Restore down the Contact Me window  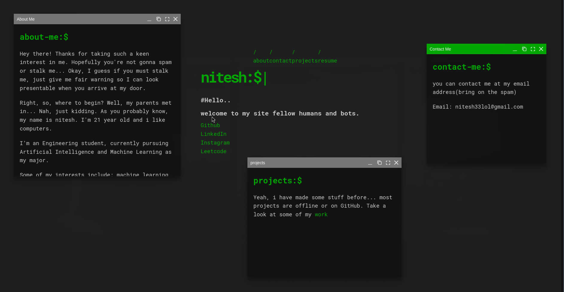(x=524, y=49)
